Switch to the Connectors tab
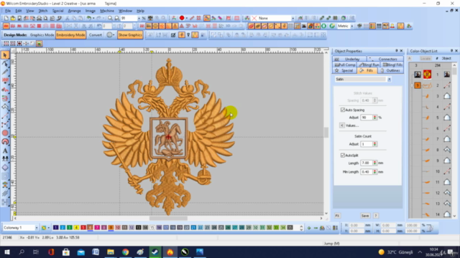 (385, 59)
